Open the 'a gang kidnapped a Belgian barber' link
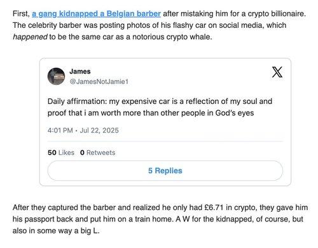This screenshot has height=248, width=318. click(x=96, y=14)
